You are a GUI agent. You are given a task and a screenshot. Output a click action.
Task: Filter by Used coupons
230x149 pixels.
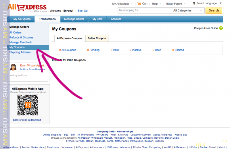point(157,50)
